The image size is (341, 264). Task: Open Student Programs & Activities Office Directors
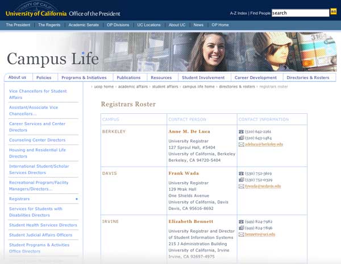(39, 248)
